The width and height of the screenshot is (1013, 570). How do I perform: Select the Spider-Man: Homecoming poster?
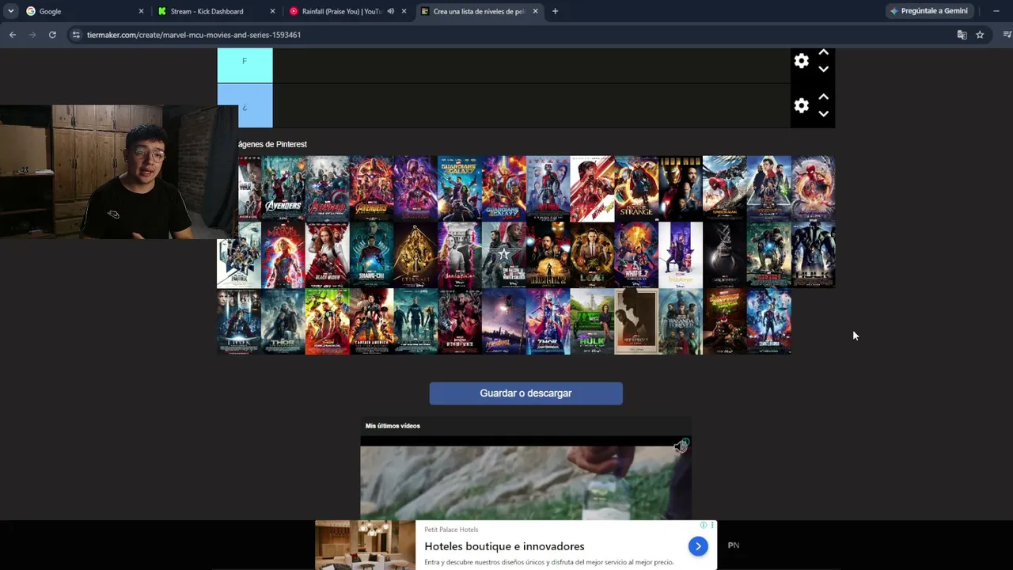click(x=725, y=188)
